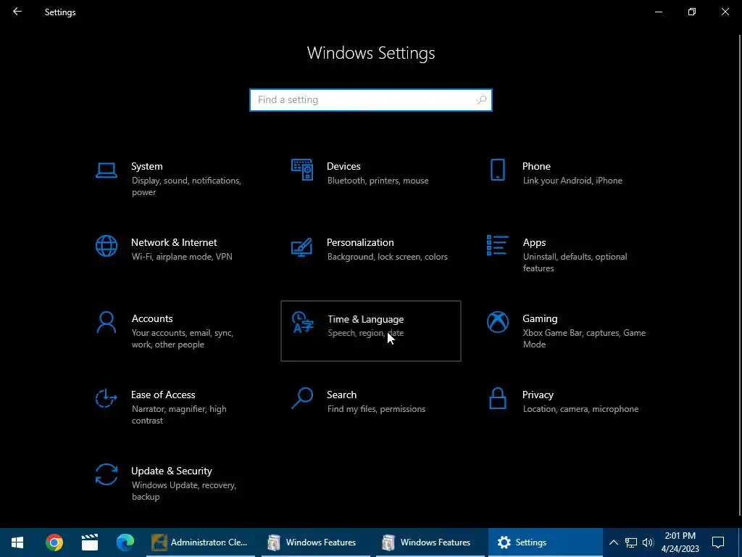Click 'Background, lock screen, colors' description
The height and width of the screenshot is (557, 742).
pos(387,257)
